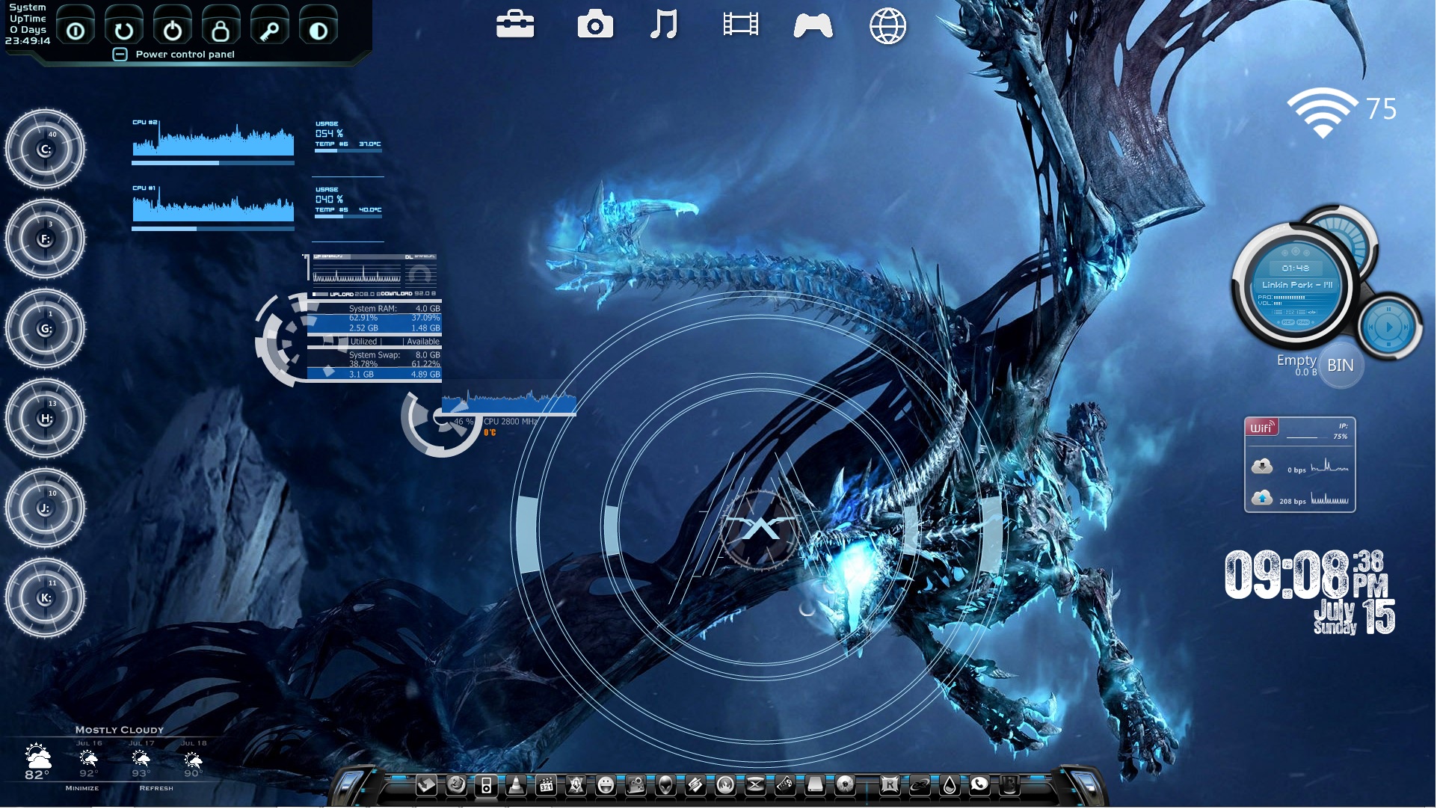This screenshot has width=1437, height=809.
Task: Open the film strip video launcher
Action: (x=740, y=25)
